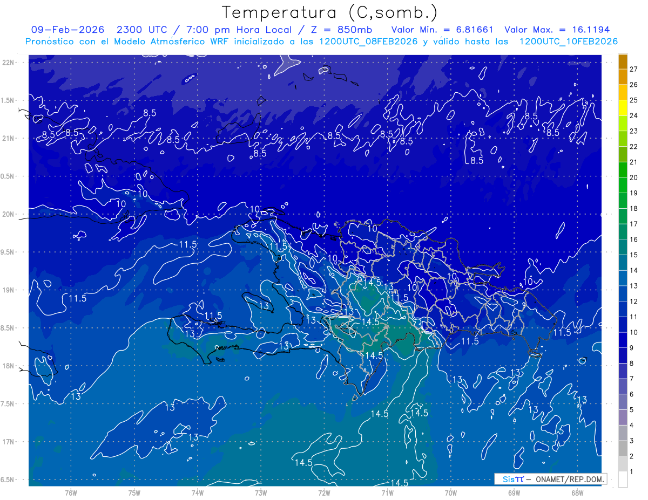This screenshot has height=500, width=648.
Task: Click the "72W" longitude axis label
Action: coord(324,493)
